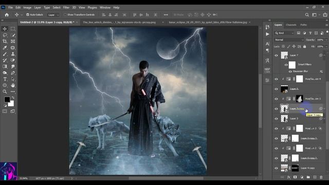Collapse Layer 7 smart filters arrow
The image size is (329, 185).
pyautogui.click(x=324, y=55)
